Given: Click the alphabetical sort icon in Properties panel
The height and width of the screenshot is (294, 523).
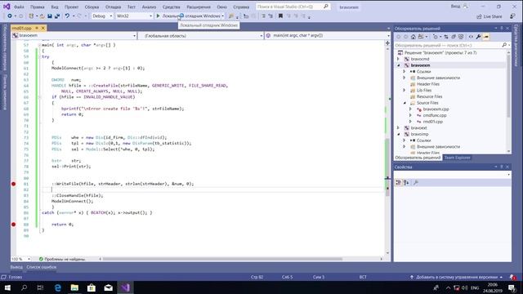Looking at the screenshot, I should click(406, 183).
